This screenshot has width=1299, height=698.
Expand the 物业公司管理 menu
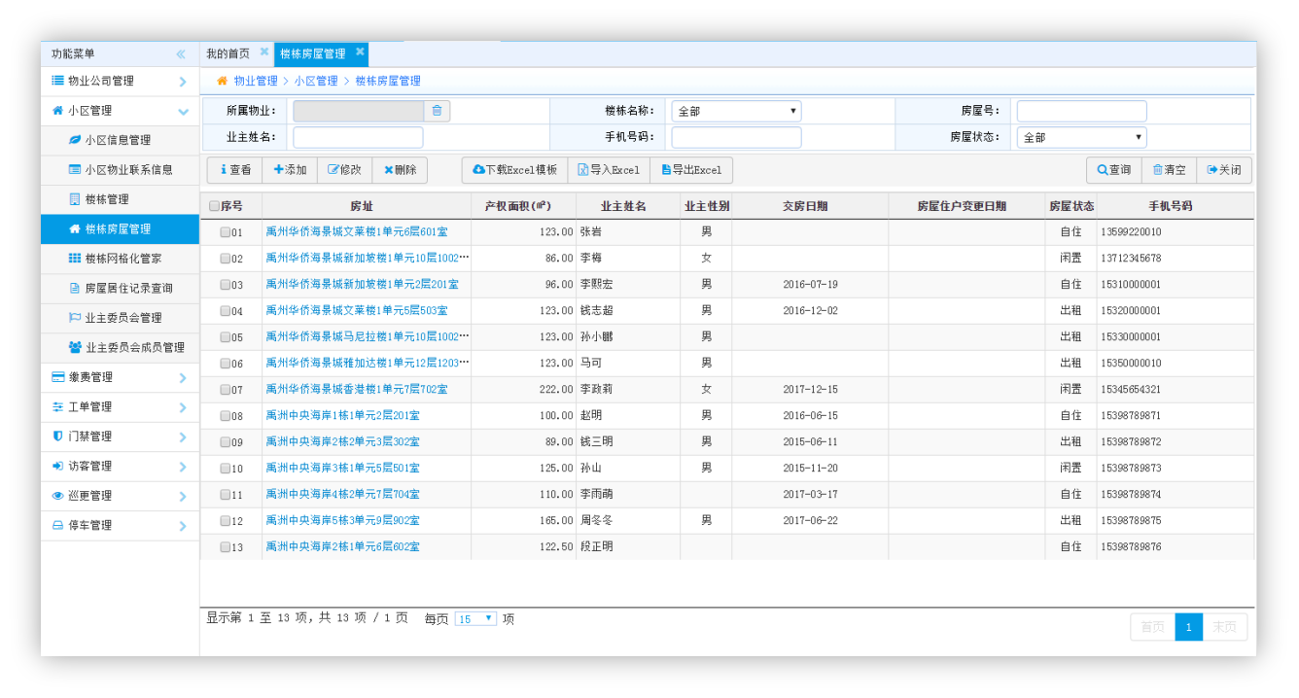tap(120, 82)
